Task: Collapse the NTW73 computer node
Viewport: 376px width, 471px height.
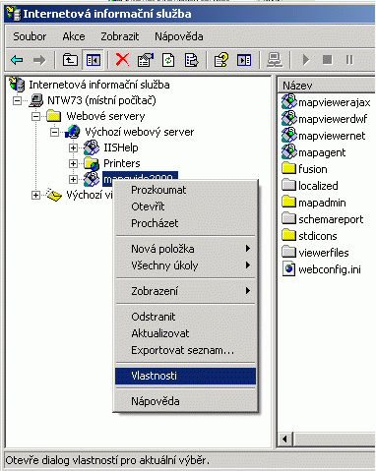Action: [x=17, y=100]
